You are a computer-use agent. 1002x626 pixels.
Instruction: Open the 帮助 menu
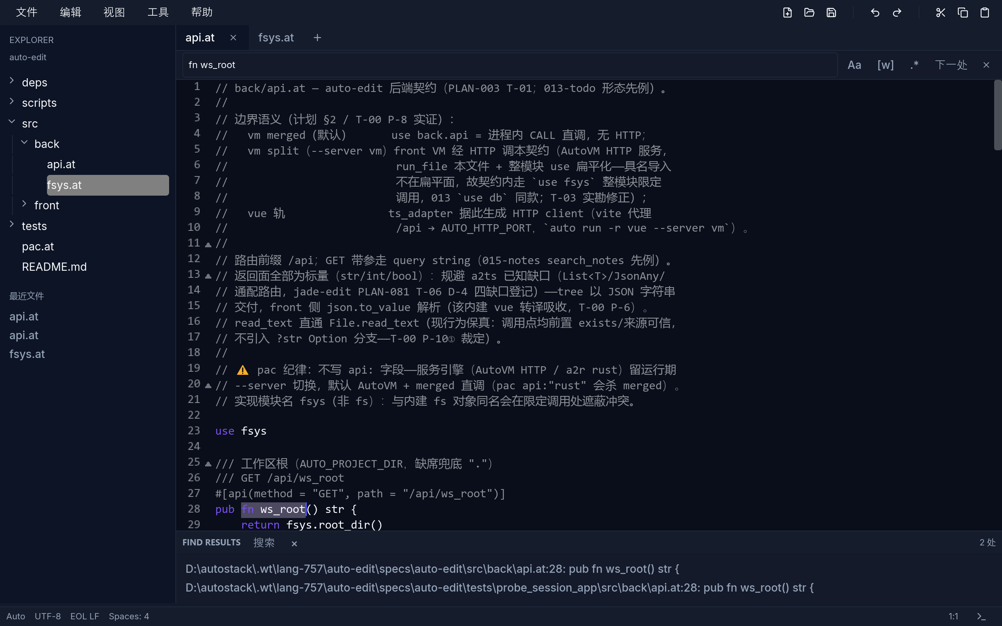[202, 13]
